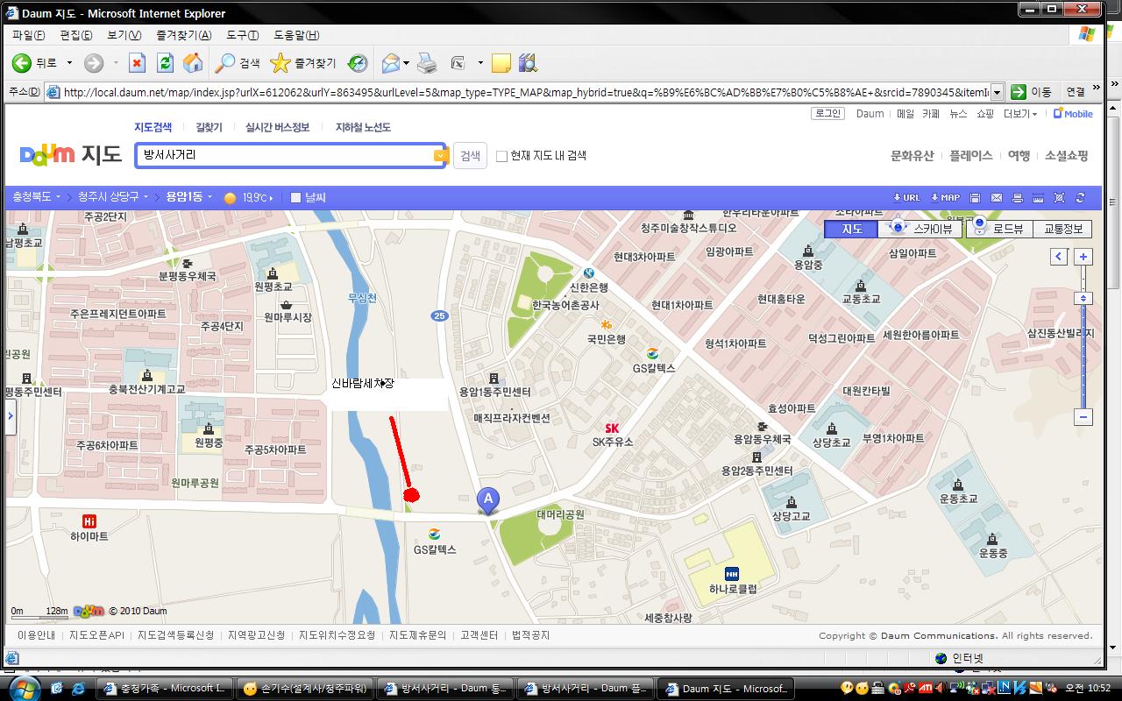Click the blue A marker on the map

pos(488,500)
